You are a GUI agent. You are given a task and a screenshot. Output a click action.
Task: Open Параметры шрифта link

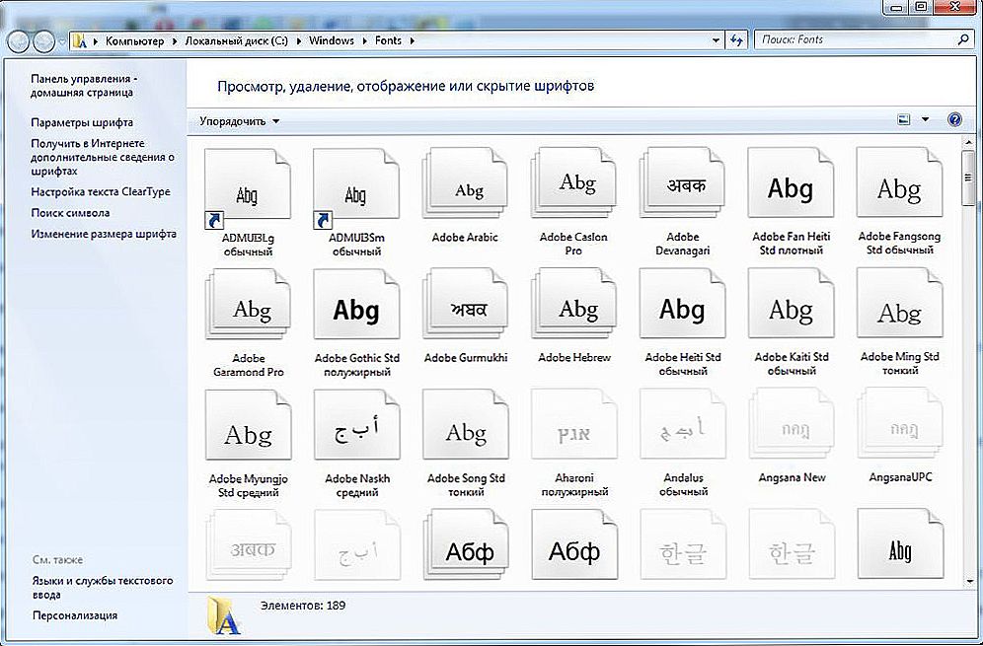pyautogui.click(x=82, y=122)
